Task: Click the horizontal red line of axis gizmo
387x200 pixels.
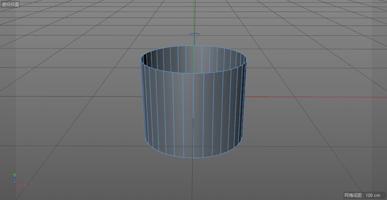Action: [x=19, y=185]
